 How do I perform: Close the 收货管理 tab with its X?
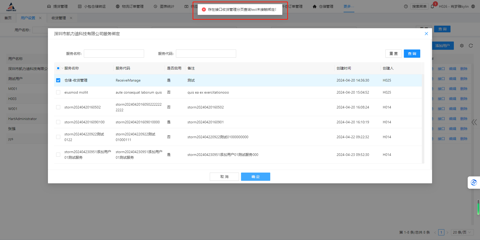(x=71, y=18)
